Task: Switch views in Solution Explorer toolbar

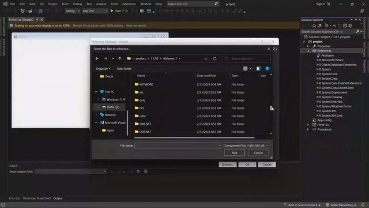Action: [x=319, y=25]
